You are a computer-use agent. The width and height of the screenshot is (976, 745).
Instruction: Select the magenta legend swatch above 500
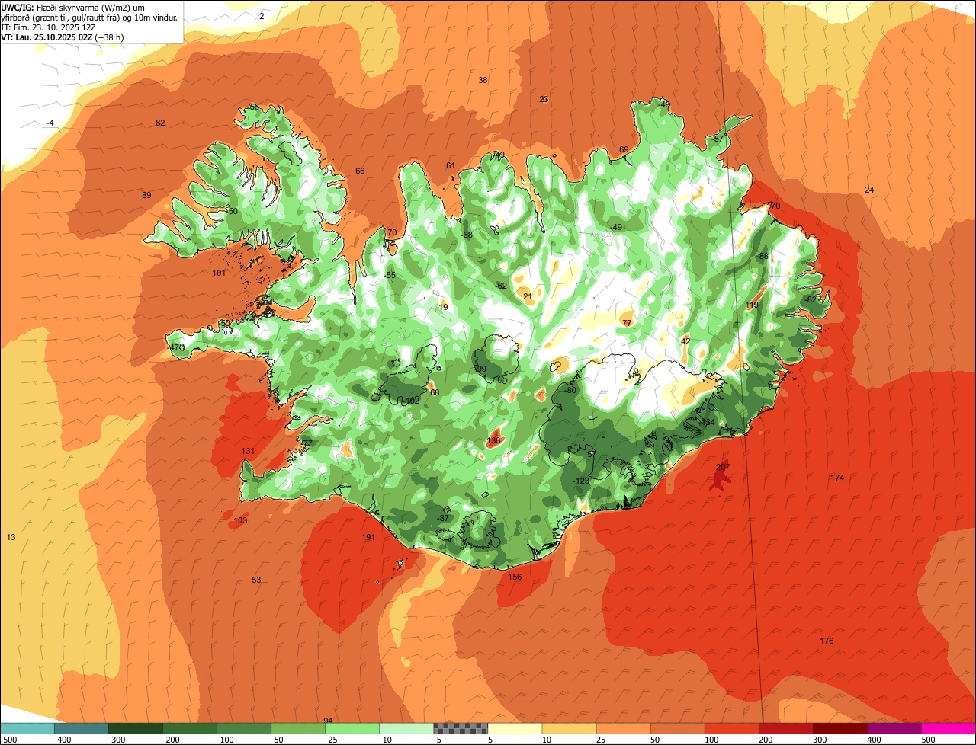pos(949,728)
